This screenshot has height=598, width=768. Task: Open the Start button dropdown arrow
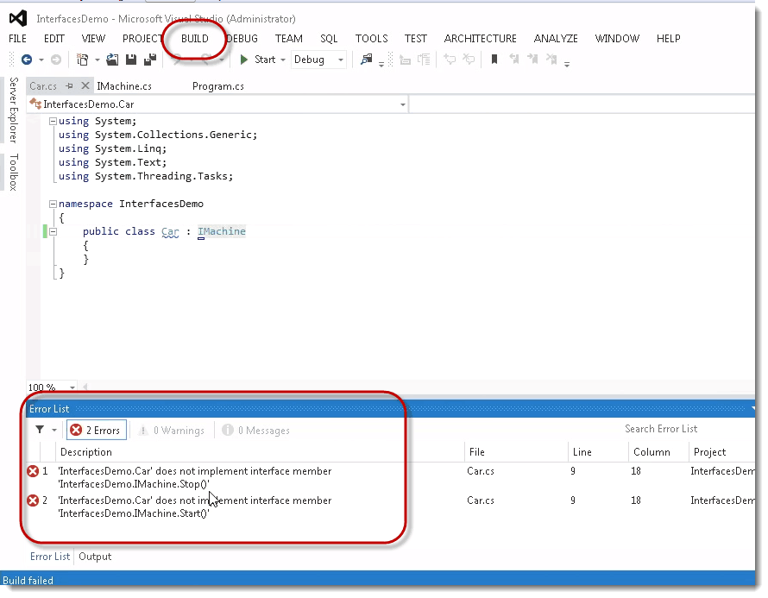pyautogui.click(x=283, y=60)
